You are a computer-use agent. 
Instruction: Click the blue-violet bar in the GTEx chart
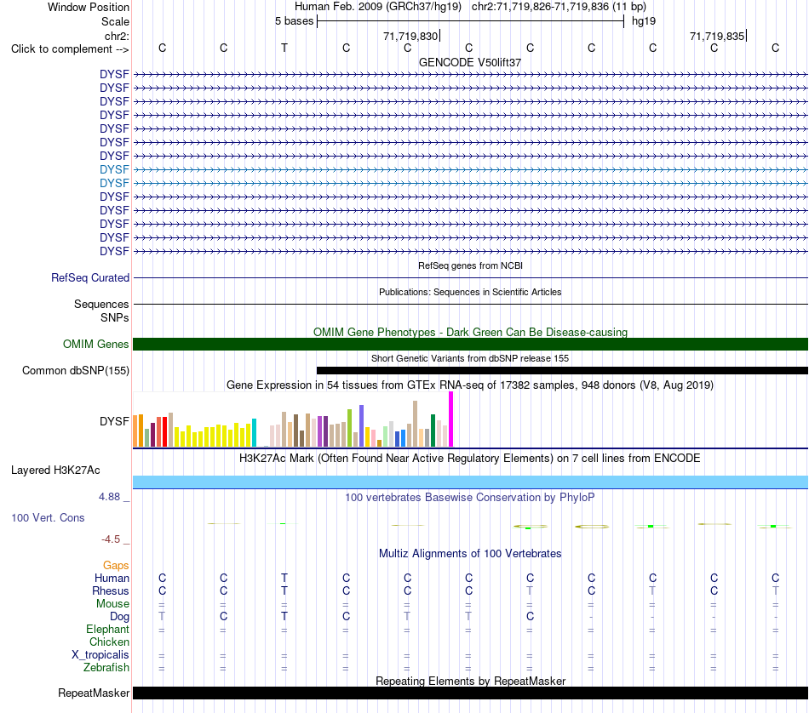tap(362, 425)
